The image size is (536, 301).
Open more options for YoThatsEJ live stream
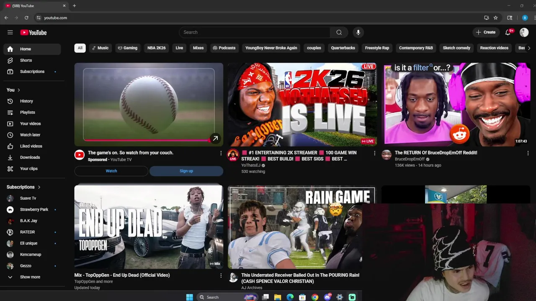tap(374, 153)
